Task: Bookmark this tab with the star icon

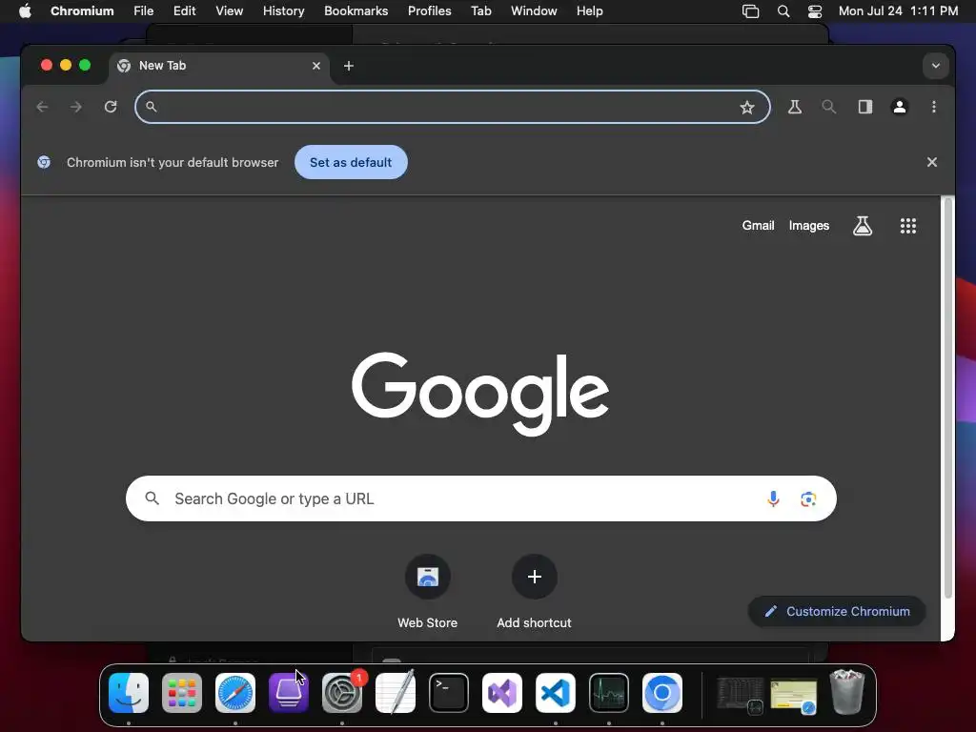Action: pyautogui.click(x=747, y=107)
